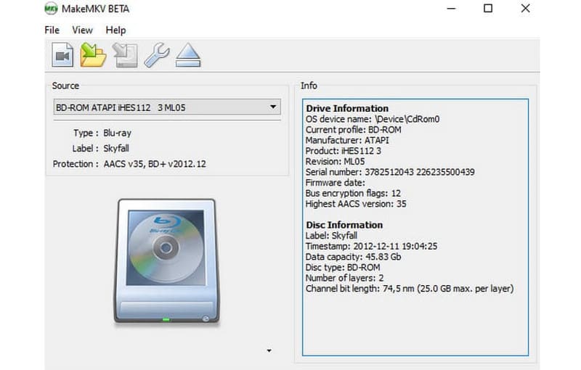Open Preferences with the wrench icon
This screenshot has width=581, height=370.
(x=157, y=54)
